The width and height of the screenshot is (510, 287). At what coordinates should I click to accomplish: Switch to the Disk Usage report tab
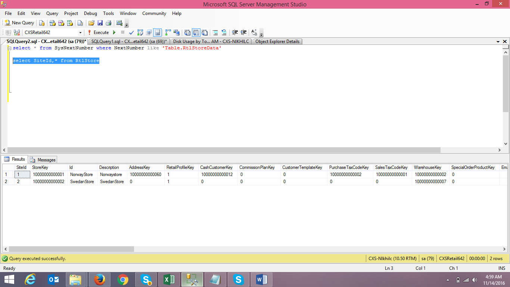click(x=211, y=41)
